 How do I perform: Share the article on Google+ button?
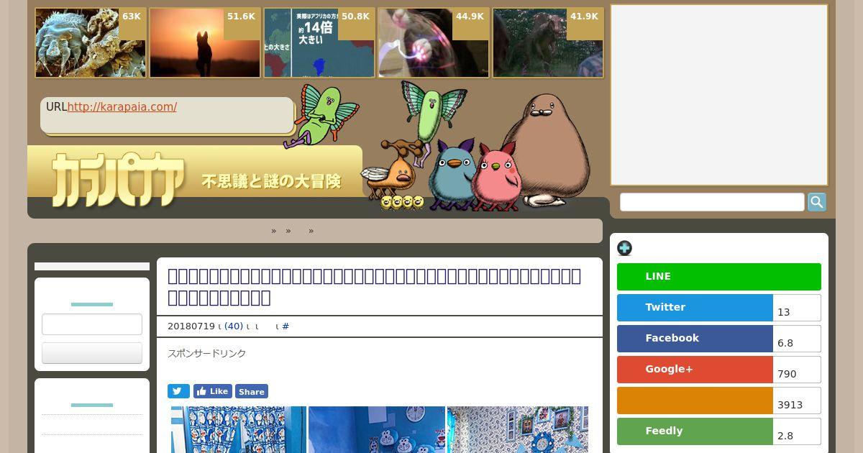695,370
